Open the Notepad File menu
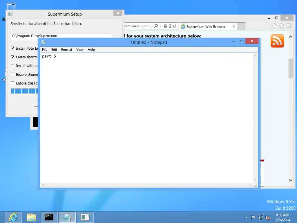The height and width of the screenshot is (223, 297). point(45,50)
